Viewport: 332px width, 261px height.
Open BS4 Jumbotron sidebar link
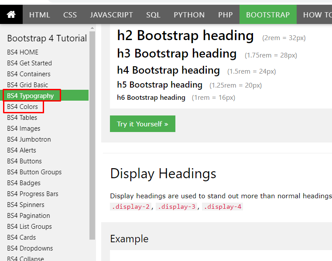click(x=29, y=139)
